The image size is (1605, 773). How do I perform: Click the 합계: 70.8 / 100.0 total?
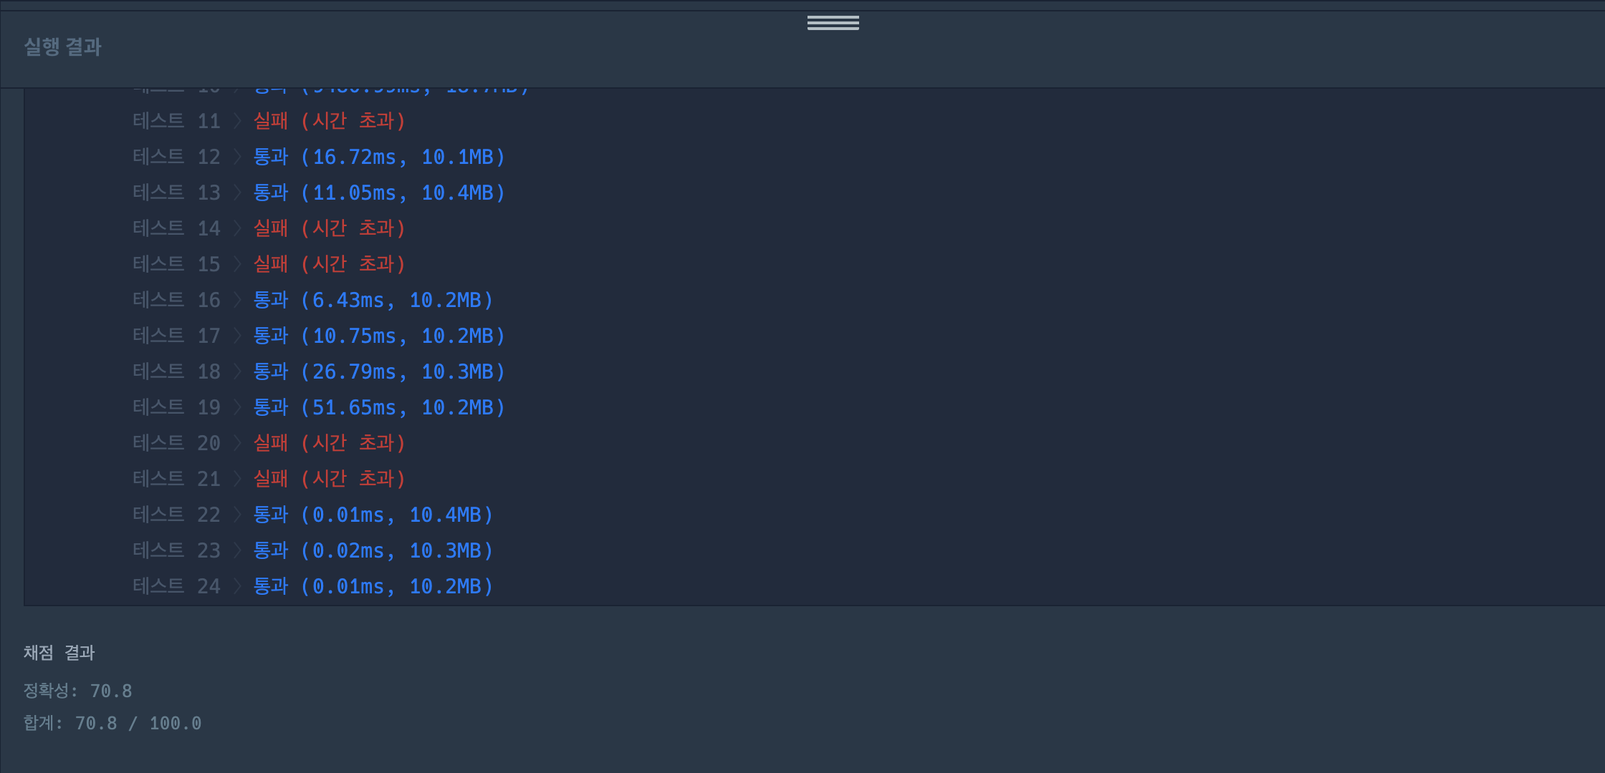point(112,723)
